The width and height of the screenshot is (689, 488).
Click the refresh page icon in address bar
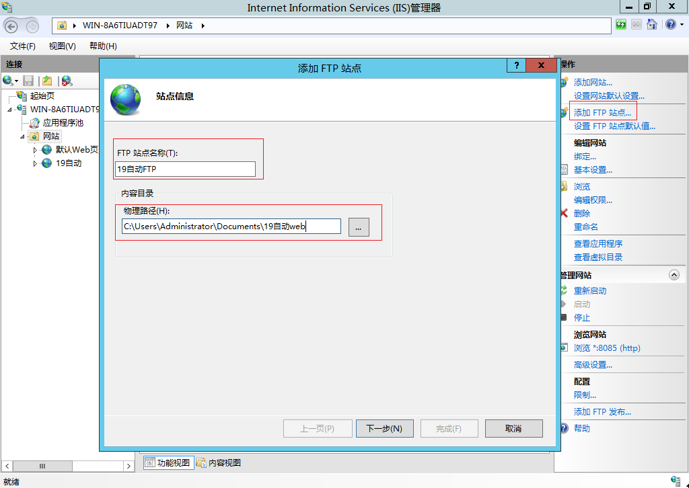(621, 25)
